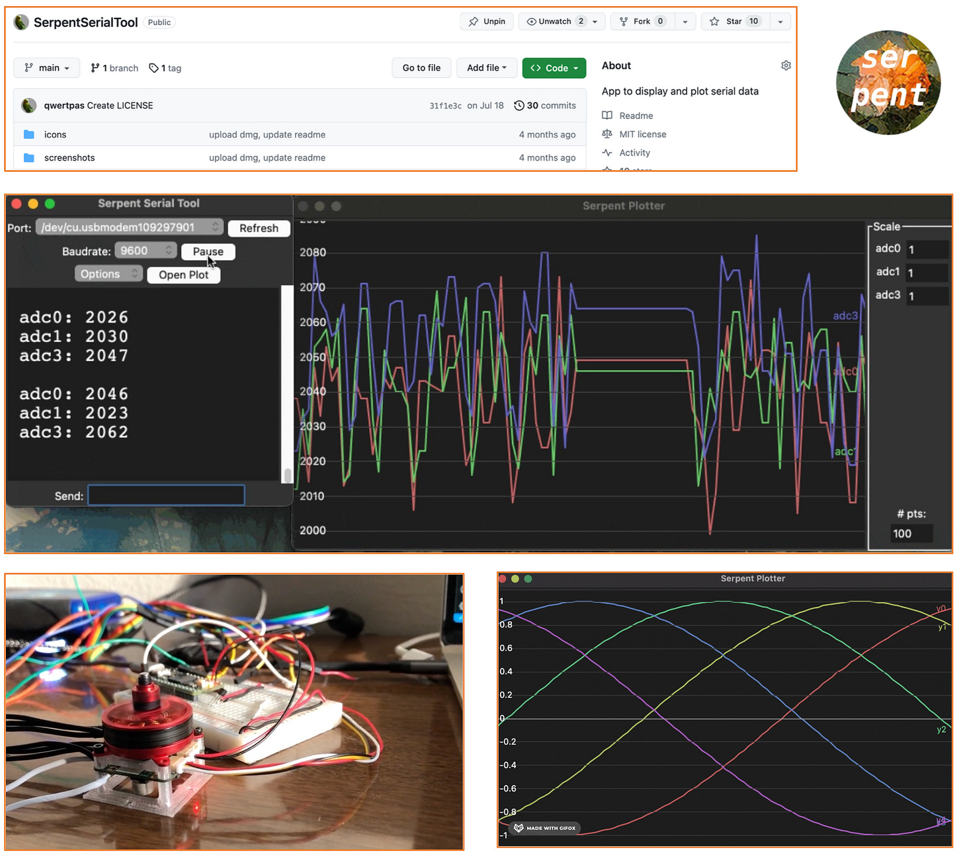
Task: Click the clock icon beside 30 commits
Action: click(x=519, y=105)
